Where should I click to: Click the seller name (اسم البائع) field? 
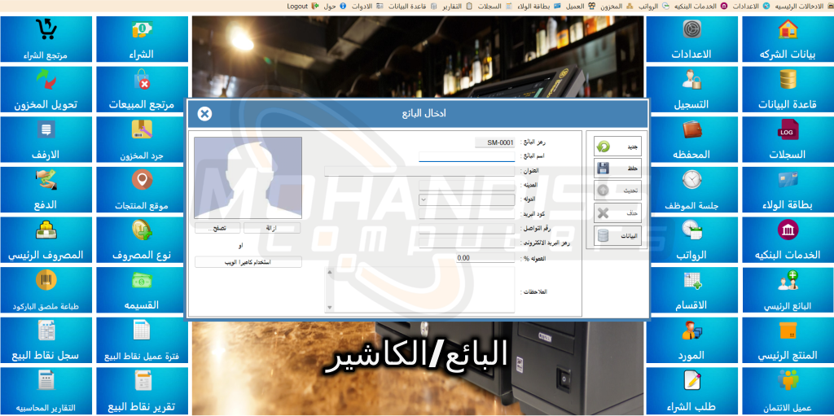(x=467, y=156)
